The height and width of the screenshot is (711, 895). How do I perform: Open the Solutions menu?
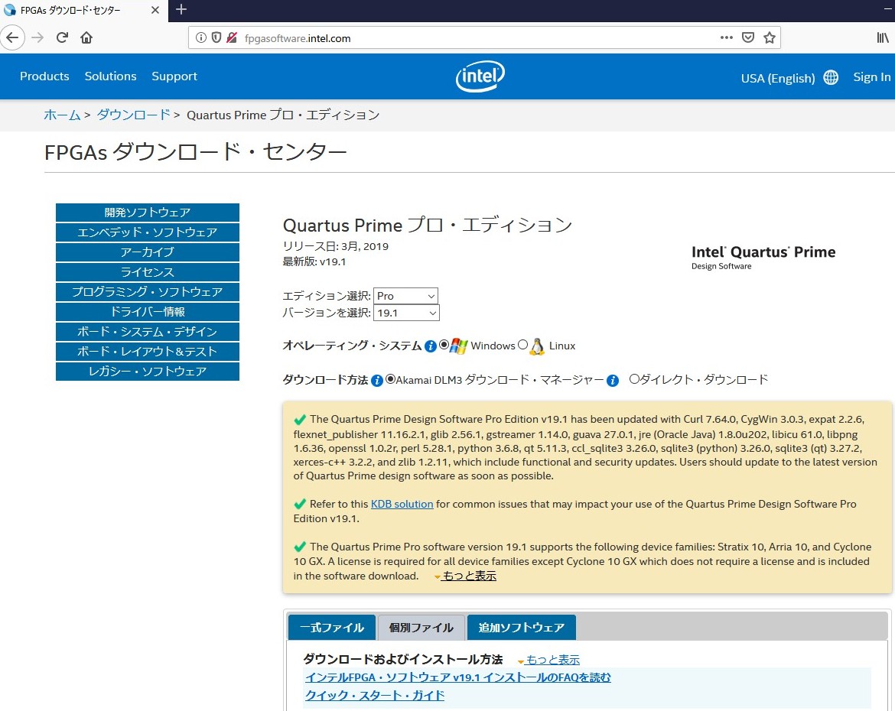coord(111,76)
